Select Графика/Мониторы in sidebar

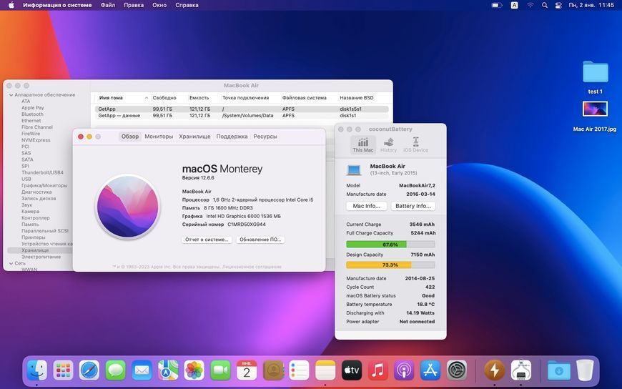(44, 185)
